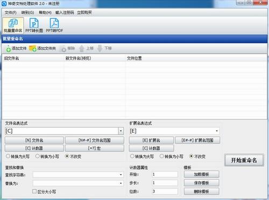Select extension 转换为小写 radio button
The image size is (269, 200).
click(161, 156)
